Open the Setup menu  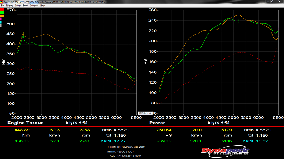18,6
